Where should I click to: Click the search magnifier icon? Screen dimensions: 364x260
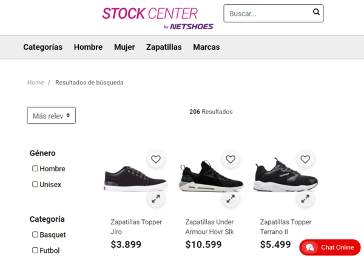316,13
